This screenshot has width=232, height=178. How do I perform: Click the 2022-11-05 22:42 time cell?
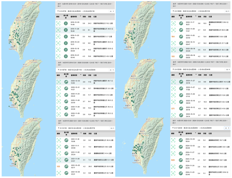point(190,37)
